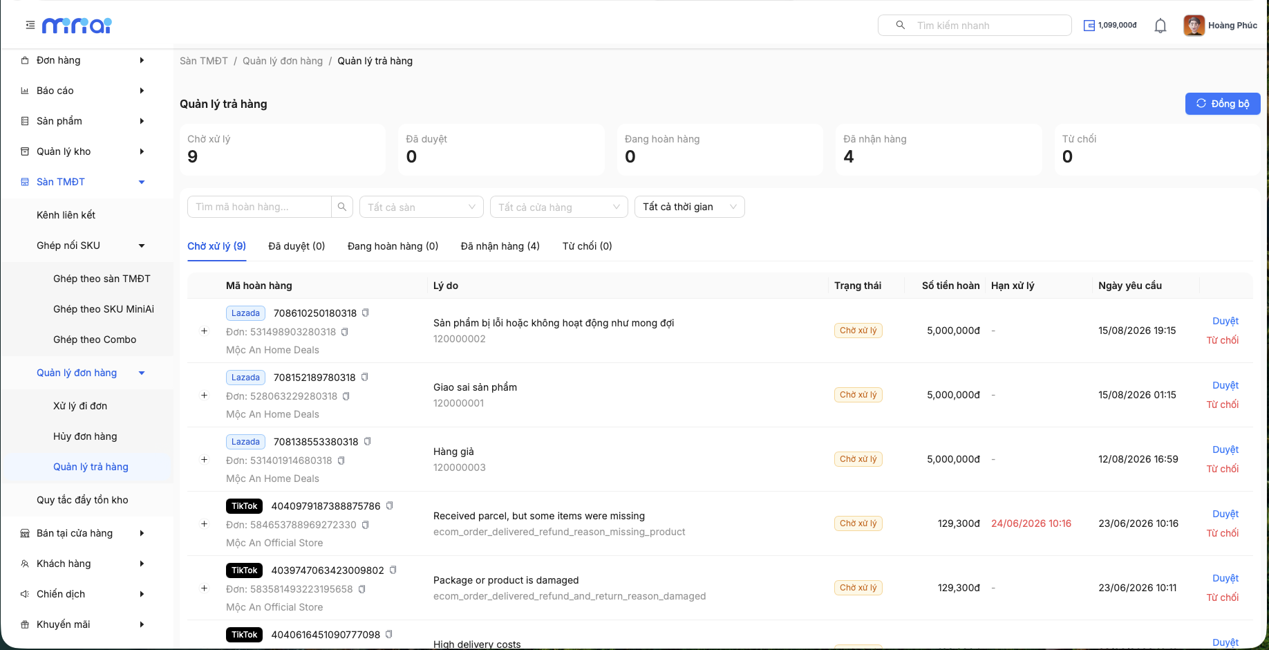The image size is (1269, 650).
Task: Expand row of return 708138553380318
Action: tap(204, 459)
